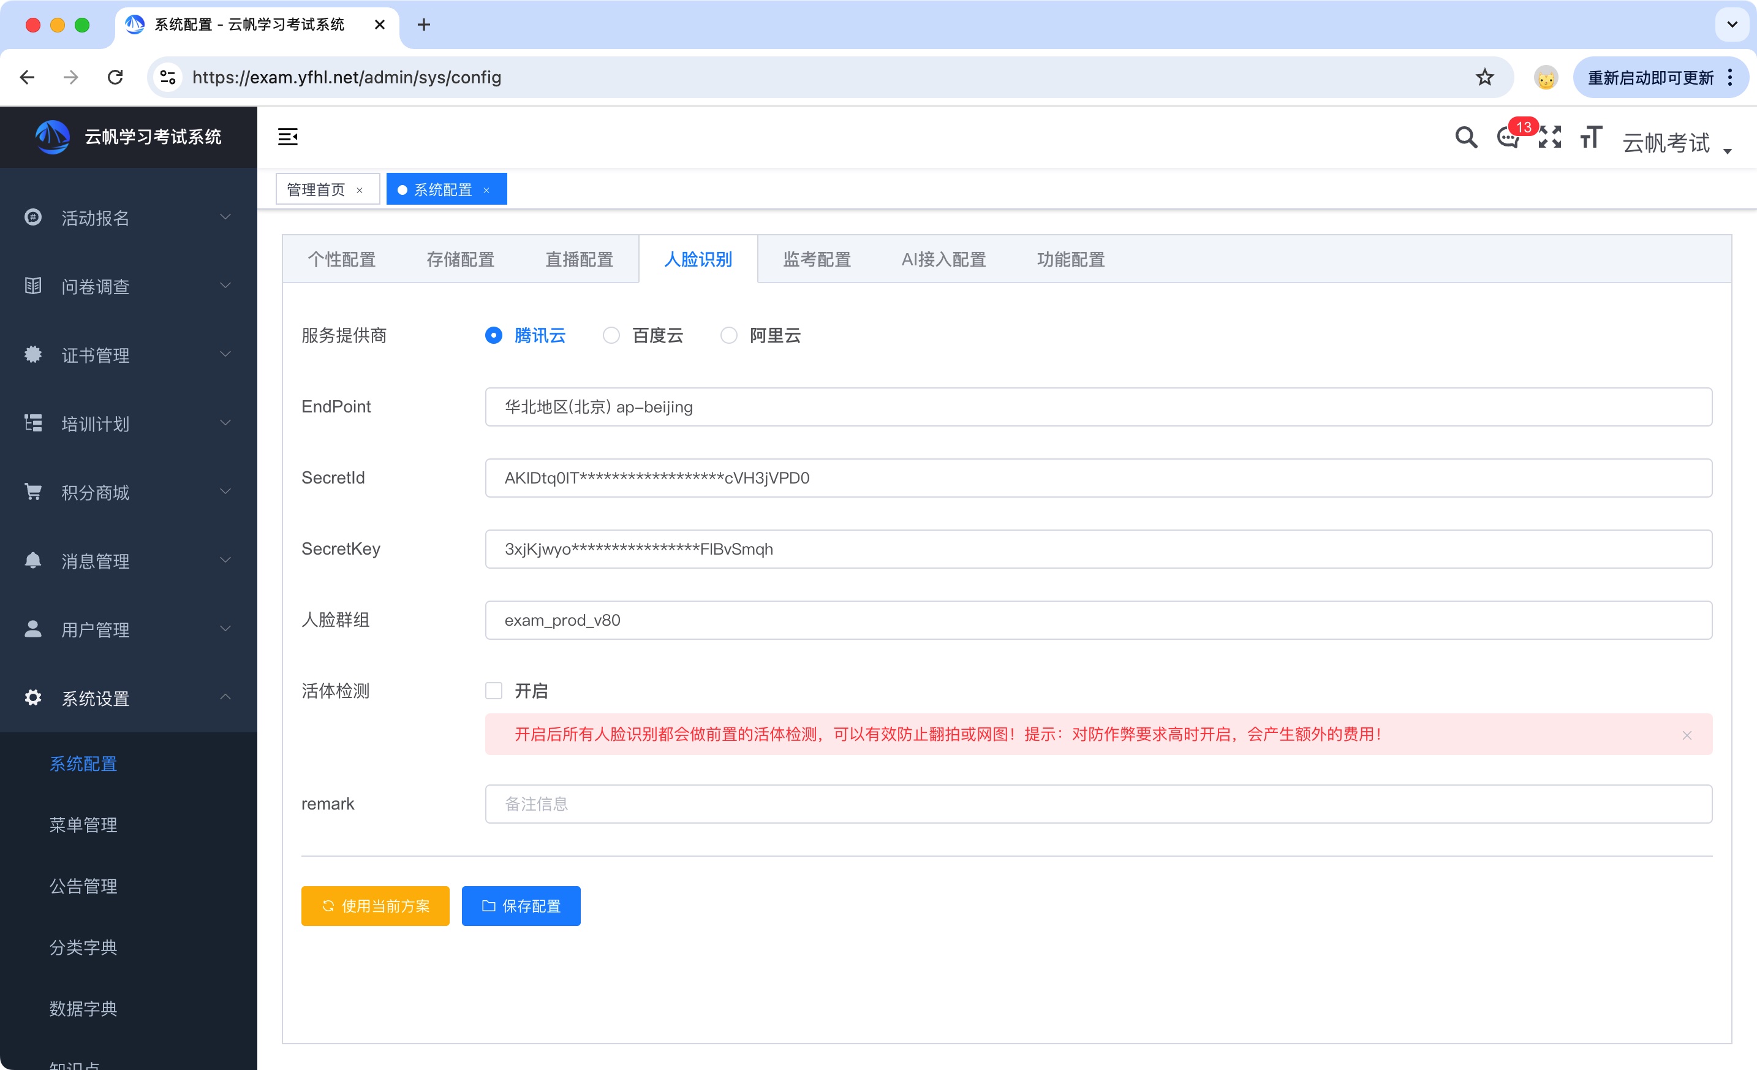This screenshot has width=1757, height=1070.
Task: Click the 积分商城 shopping cart icon
Action: pyautogui.click(x=32, y=492)
